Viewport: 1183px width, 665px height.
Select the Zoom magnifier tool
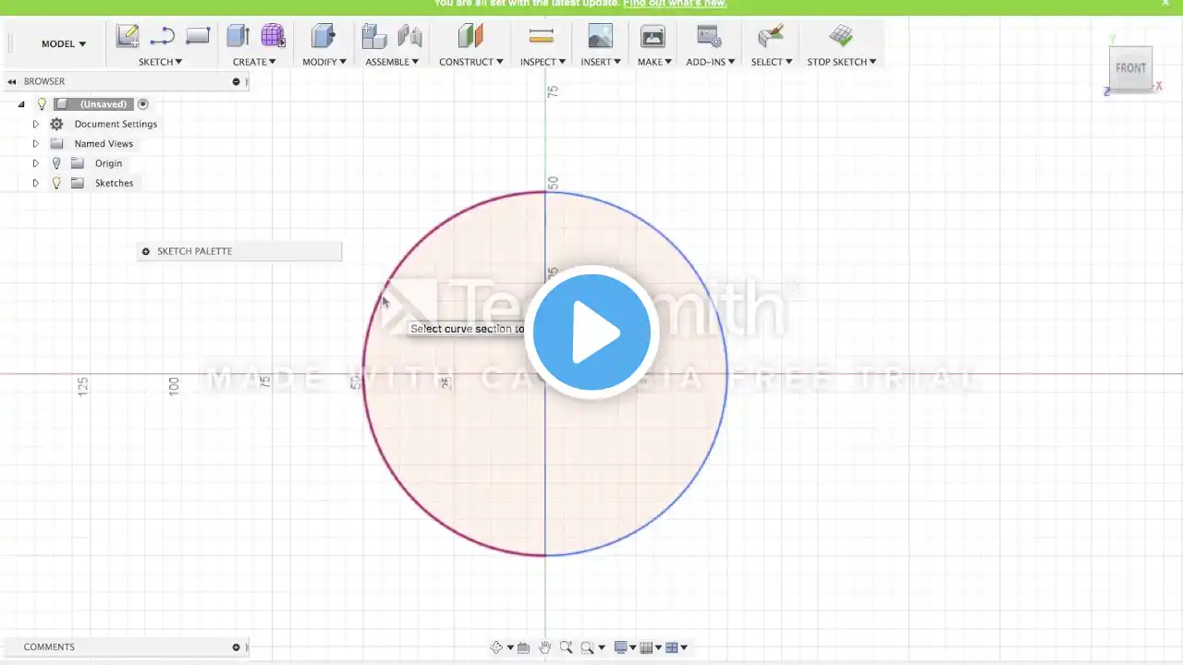tap(566, 647)
